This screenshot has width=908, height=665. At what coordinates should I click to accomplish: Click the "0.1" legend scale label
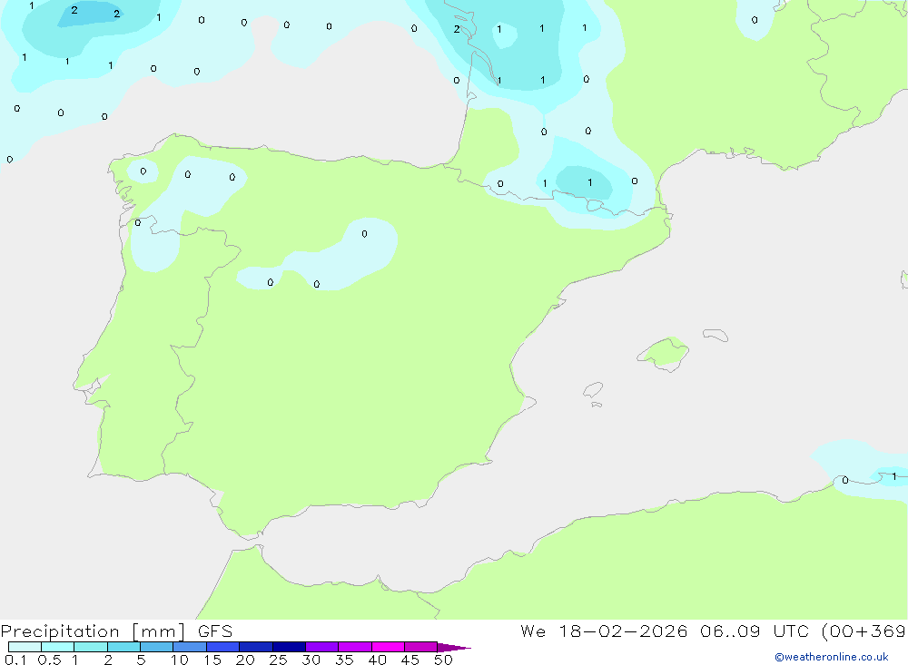[x=15, y=660]
